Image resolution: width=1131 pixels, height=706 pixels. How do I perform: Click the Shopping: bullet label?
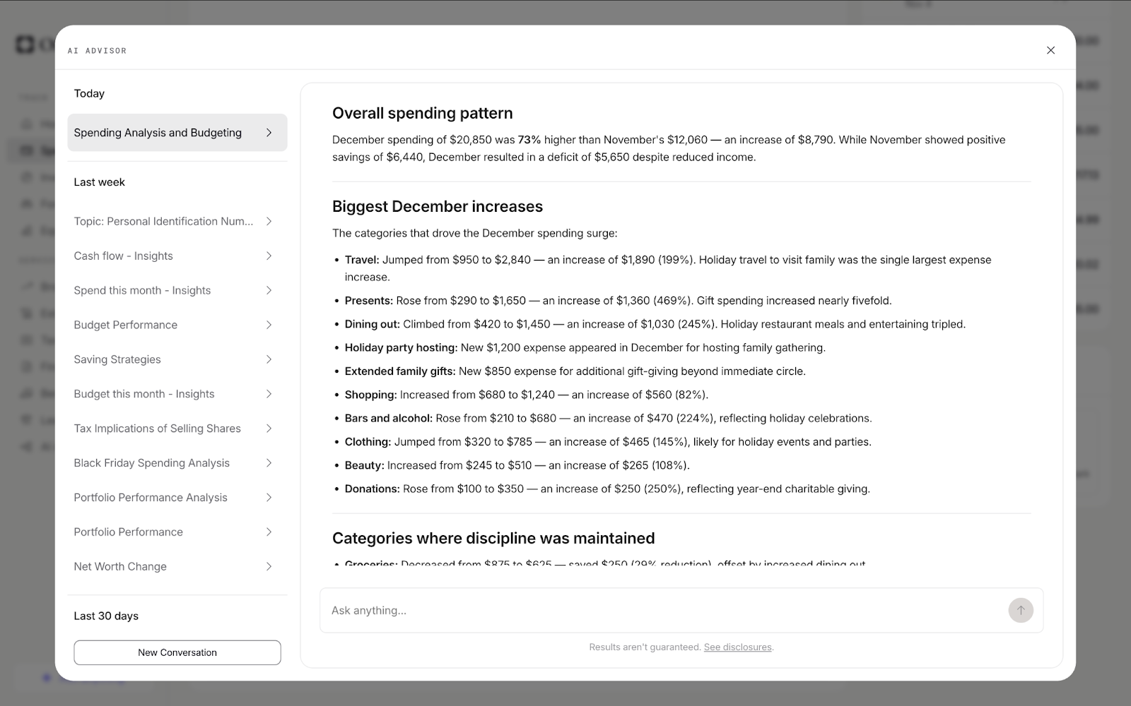(371, 395)
